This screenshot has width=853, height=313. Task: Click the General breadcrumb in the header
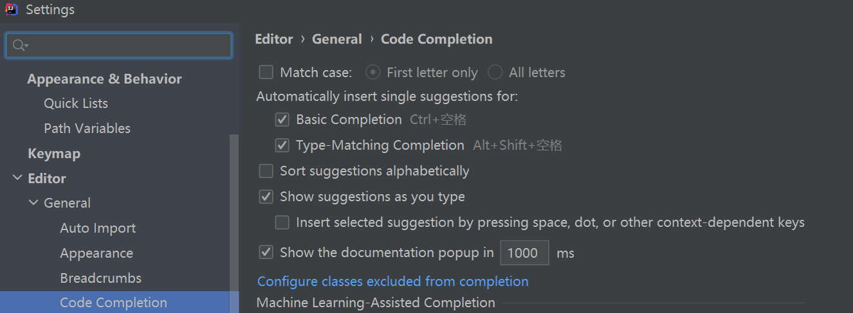coord(336,39)
